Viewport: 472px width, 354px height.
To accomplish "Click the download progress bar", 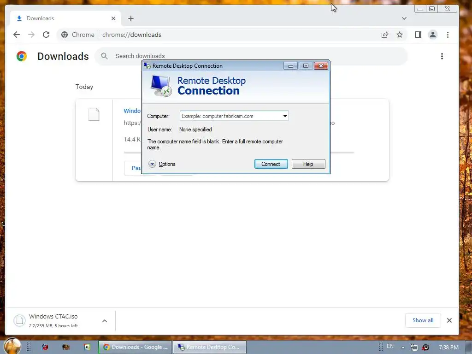I will click(342, 153).
